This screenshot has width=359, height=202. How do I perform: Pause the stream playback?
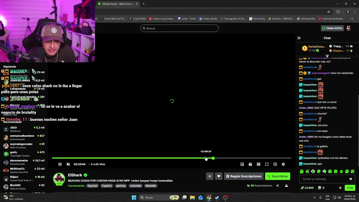pos(60,164)
